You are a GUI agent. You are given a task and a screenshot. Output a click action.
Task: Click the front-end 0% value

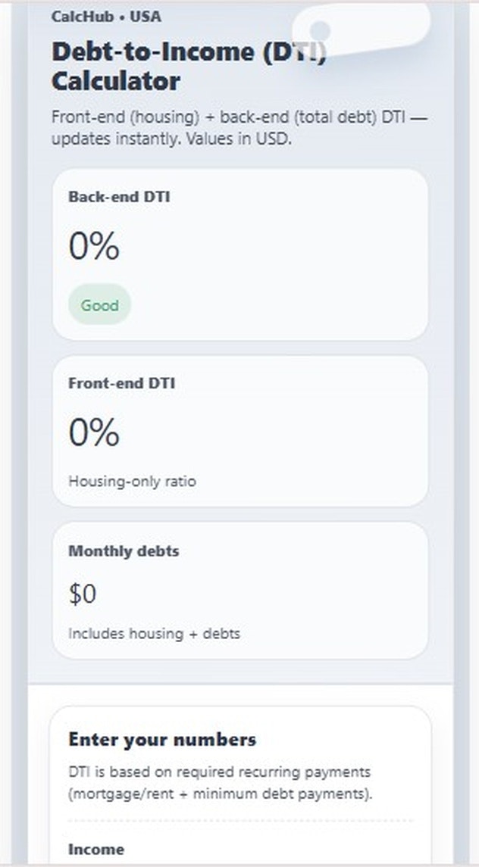point(93,432)
